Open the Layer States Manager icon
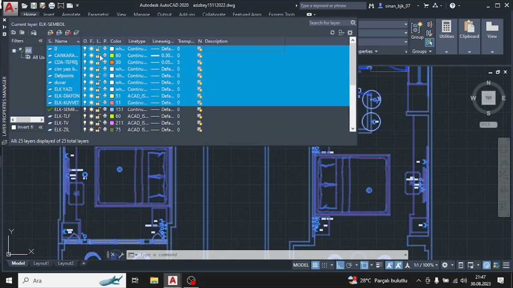Image resolution: width=513 pixels, height=288 pixels. point(34,32)
